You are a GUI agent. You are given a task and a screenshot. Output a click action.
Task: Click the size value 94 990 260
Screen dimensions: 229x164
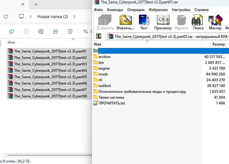216,74
